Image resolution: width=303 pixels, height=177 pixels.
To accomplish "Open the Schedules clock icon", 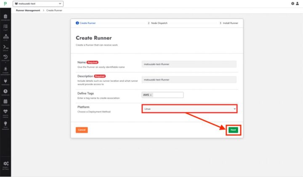I will pos(5,91).
